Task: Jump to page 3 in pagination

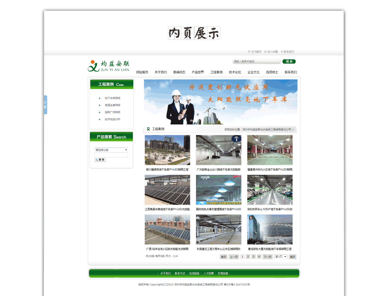Action: [x=253, y=257]
